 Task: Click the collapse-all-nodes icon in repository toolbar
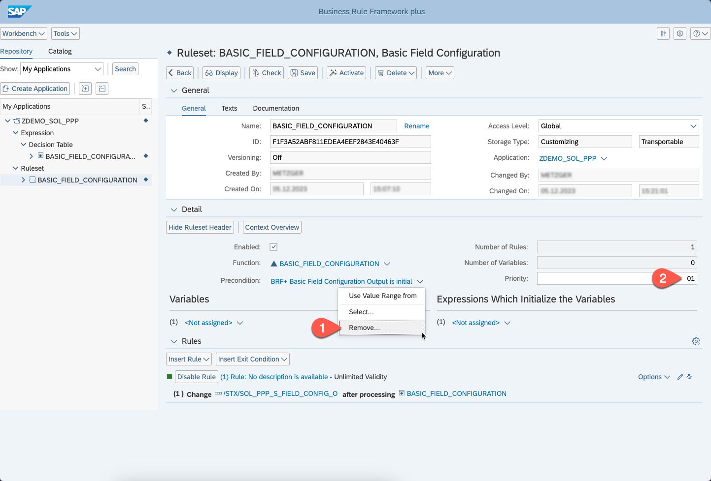[102, 89]
